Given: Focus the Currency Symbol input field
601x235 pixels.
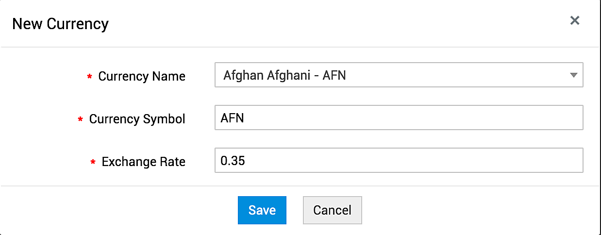Looking at the screenshot, I should (398, 118).
